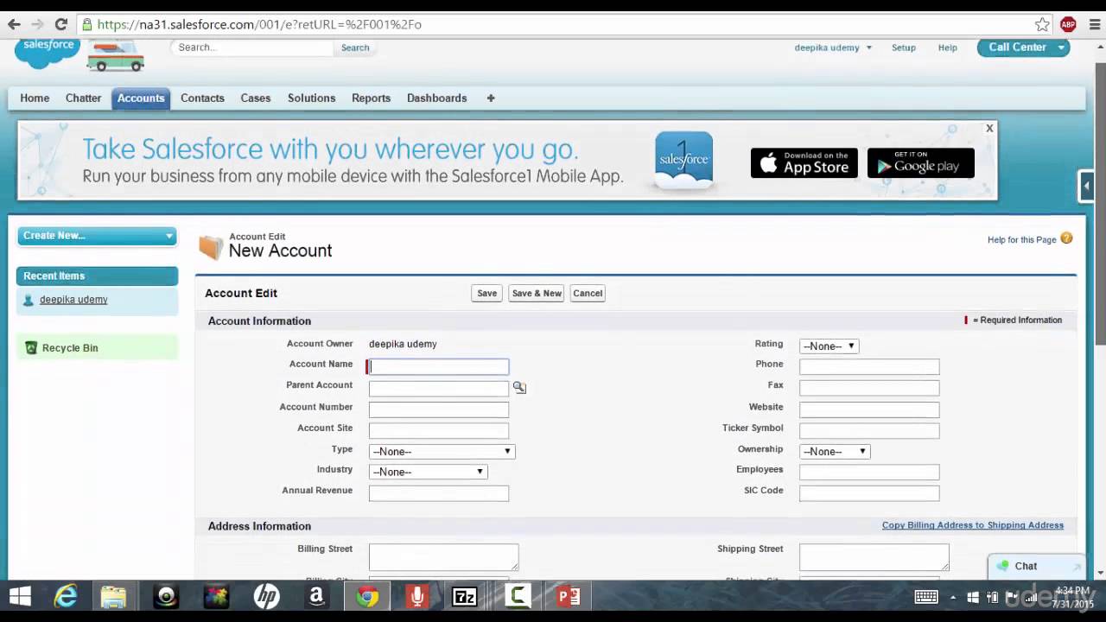Screen dimensions: 1106x622
Task: Click the Save button
Action: pyautogui.click(x=487, y=294)
